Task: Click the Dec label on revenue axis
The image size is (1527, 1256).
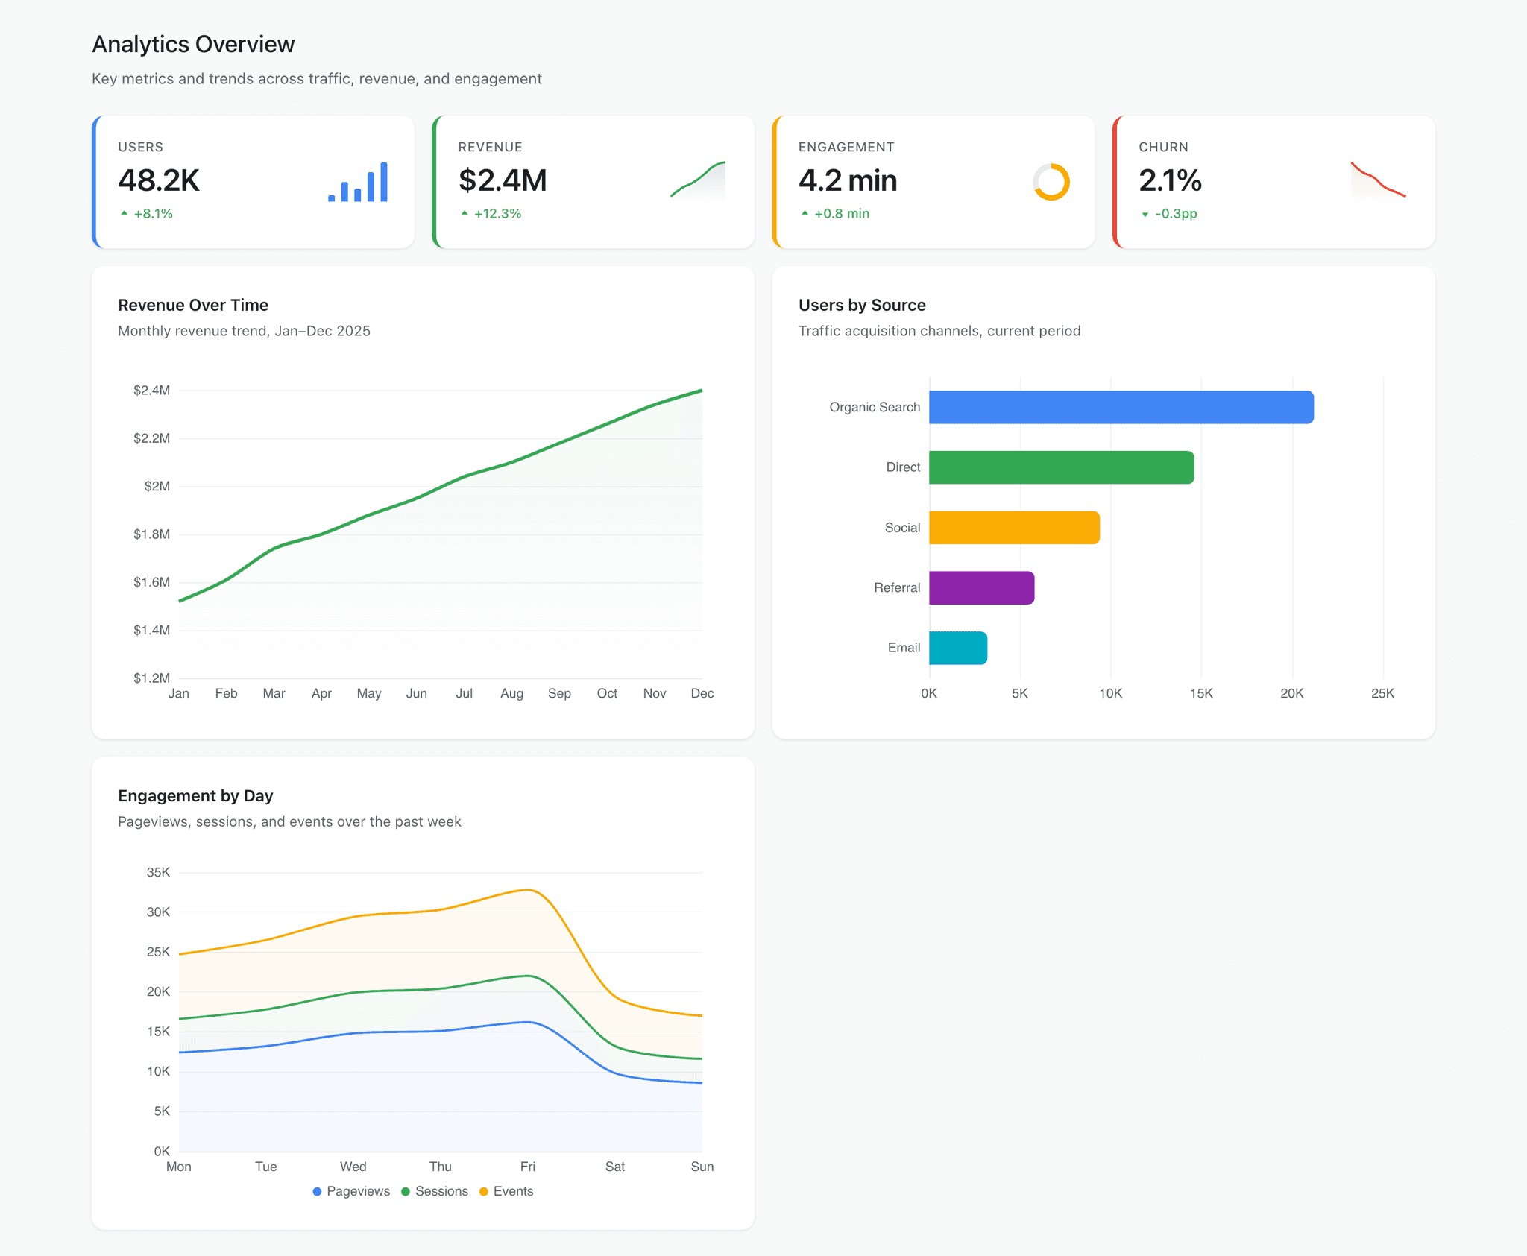Action: (702, 693)
